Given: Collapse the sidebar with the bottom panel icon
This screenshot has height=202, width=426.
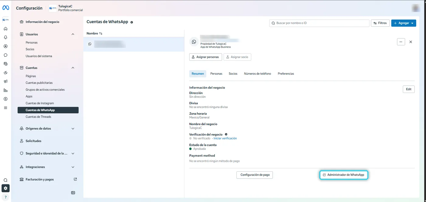Looking at the screenshot, I should coord(73,193).
